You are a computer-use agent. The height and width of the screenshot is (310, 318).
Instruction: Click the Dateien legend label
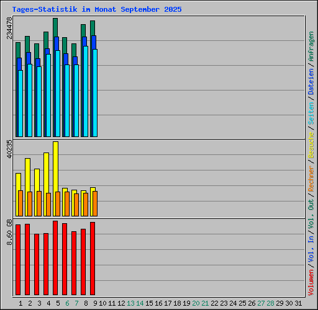(311, 82)
